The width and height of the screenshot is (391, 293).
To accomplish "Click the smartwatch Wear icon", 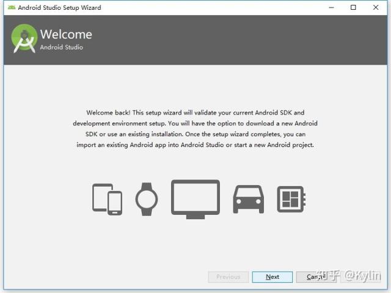I will pos(147,199).
